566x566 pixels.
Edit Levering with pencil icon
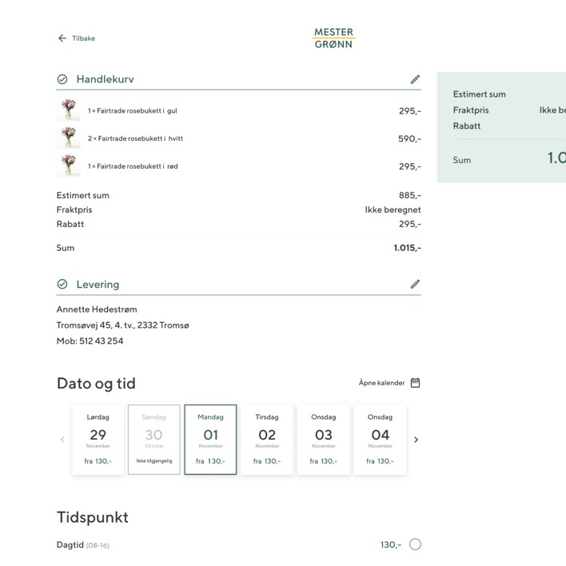point(415,284)
